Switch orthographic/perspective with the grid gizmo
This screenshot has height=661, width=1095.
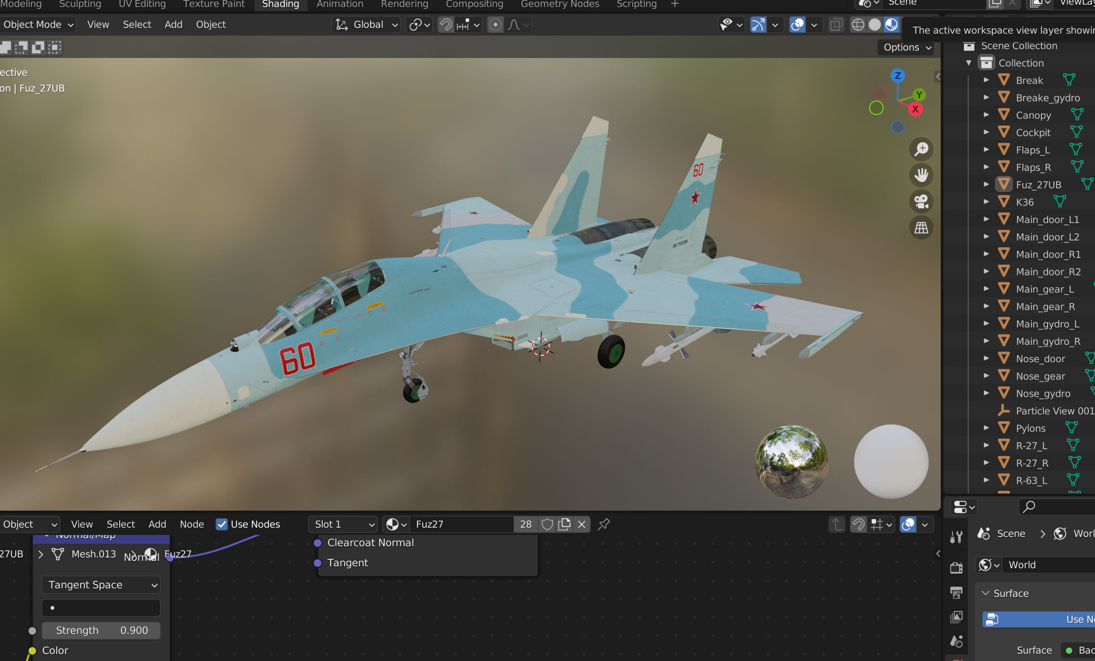click(921, 227)
